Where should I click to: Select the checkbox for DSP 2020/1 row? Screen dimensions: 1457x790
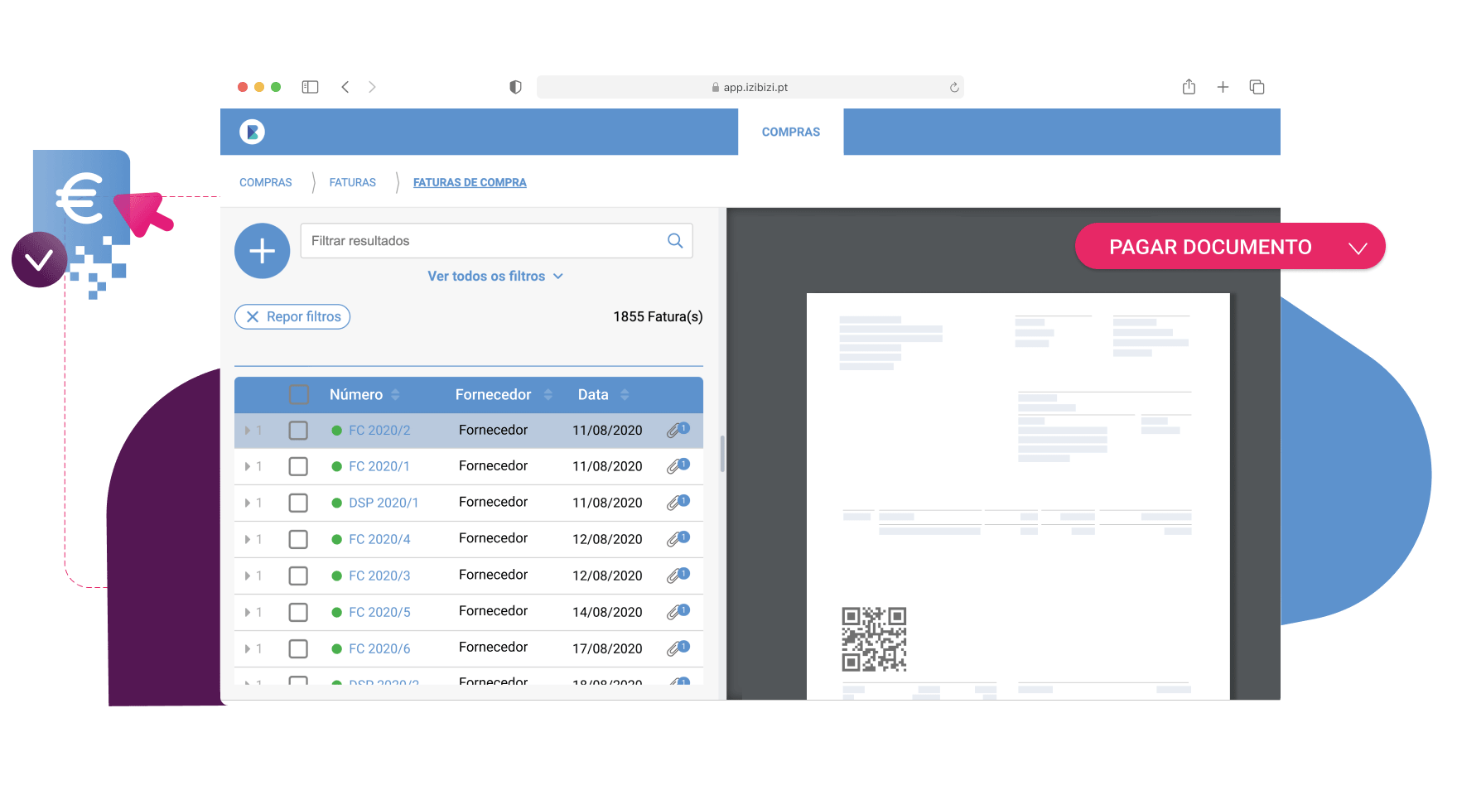click(298, 503)
